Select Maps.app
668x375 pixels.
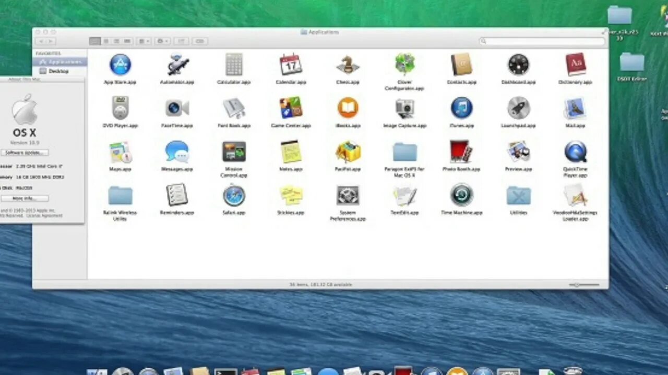pyautogui.click(x=120, y=152)
